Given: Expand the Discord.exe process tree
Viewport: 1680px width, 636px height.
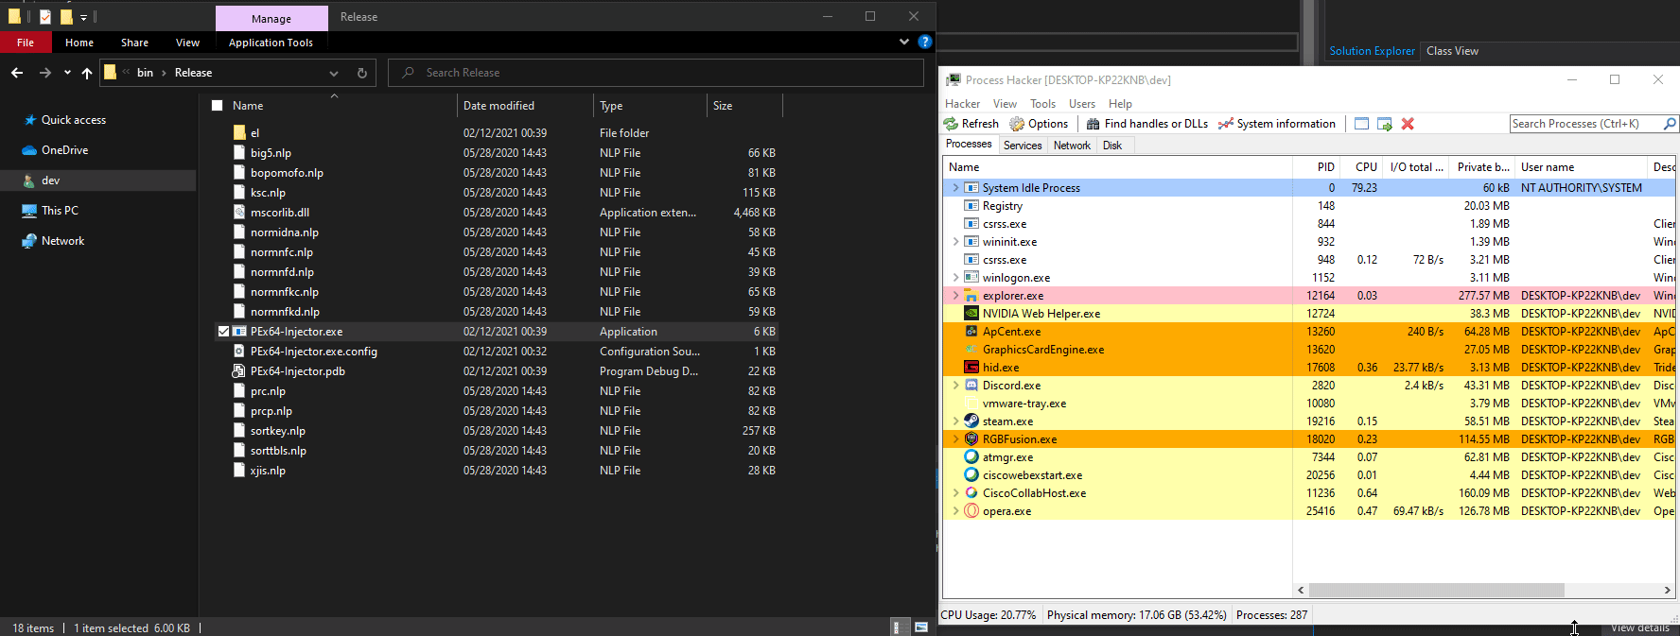Looking at the screenshot, I should tap(955, 386).
